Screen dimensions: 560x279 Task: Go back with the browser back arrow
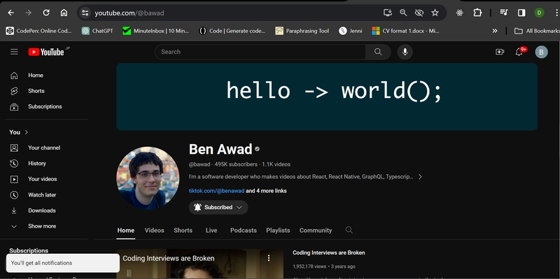(x=11, y=13)
